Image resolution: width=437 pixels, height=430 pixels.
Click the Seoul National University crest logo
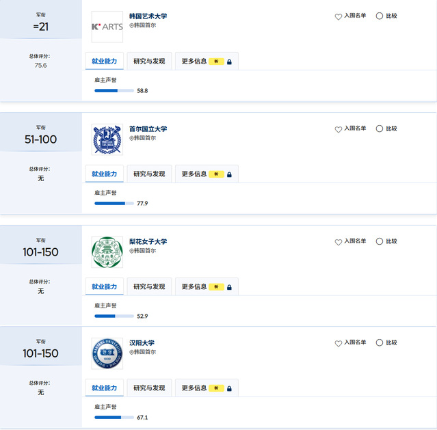point(107,139)
